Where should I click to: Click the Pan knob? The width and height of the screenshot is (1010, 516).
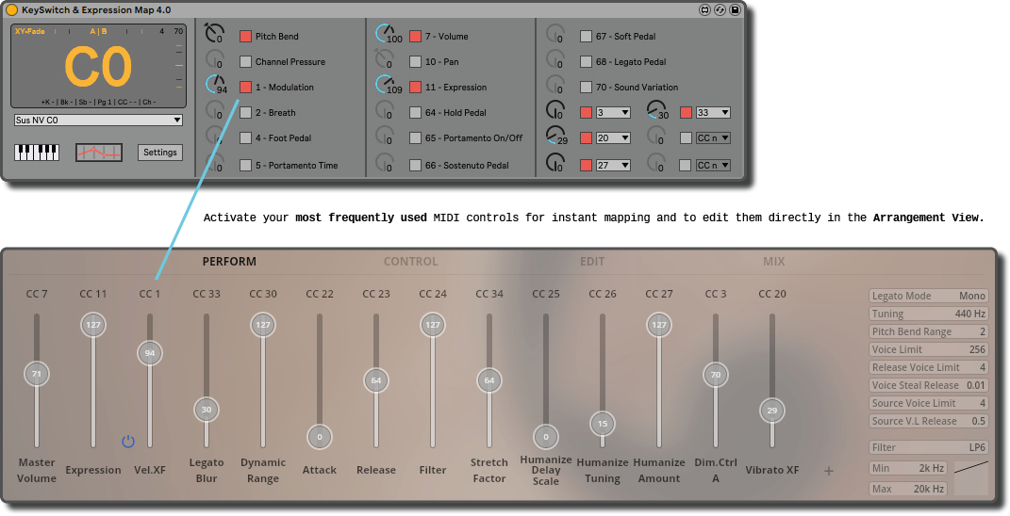[x=385, y=59]
